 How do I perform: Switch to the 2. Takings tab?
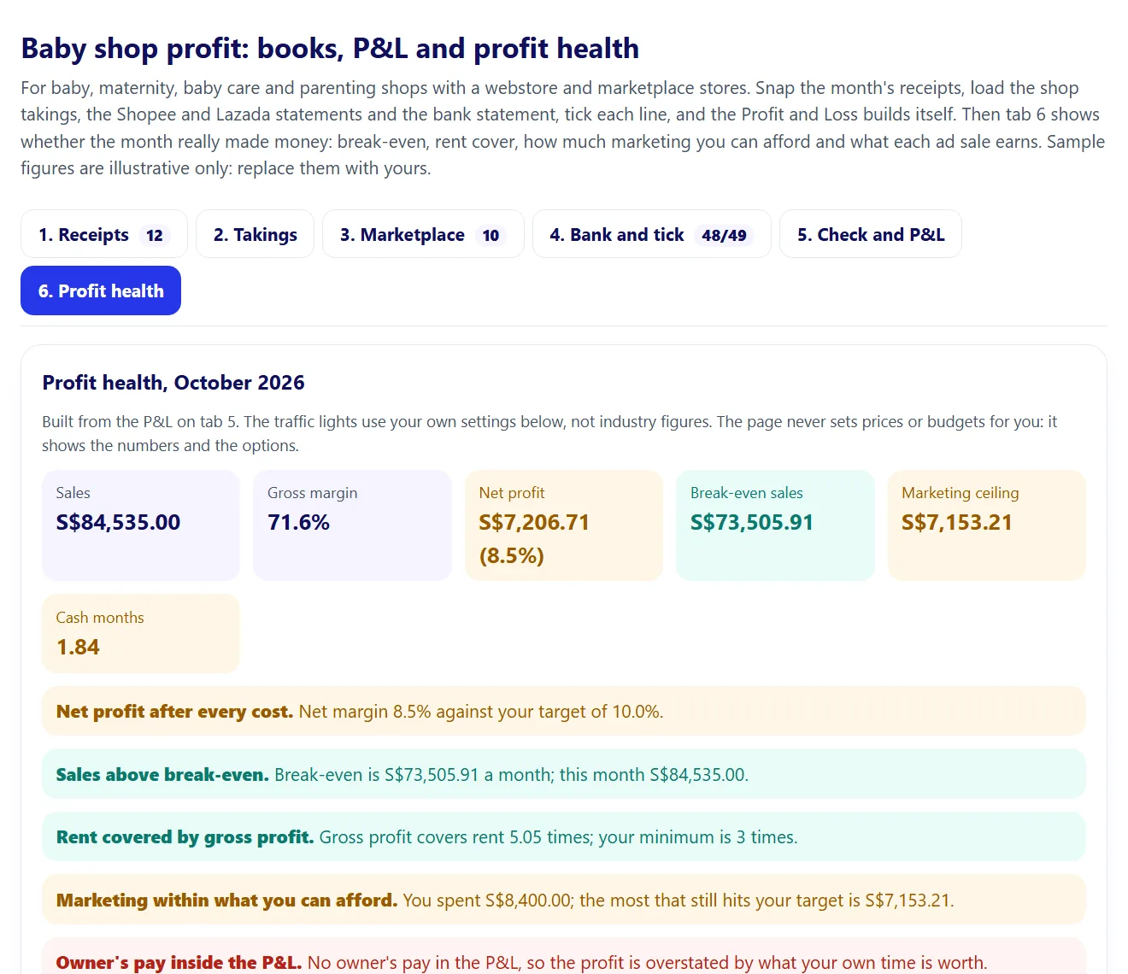click(255, 234)
